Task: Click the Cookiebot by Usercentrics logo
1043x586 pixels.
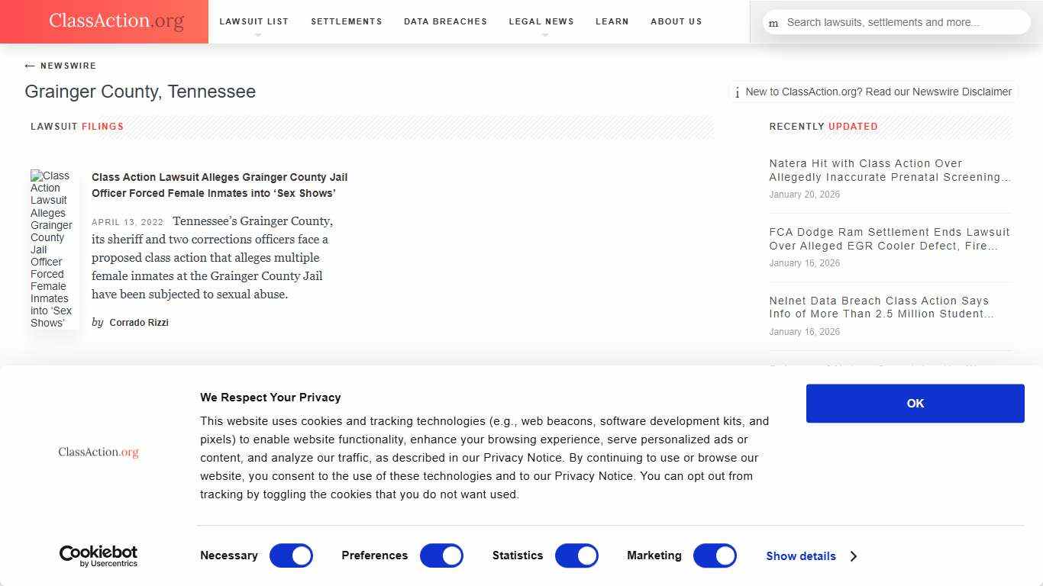Action: point(98,555)
